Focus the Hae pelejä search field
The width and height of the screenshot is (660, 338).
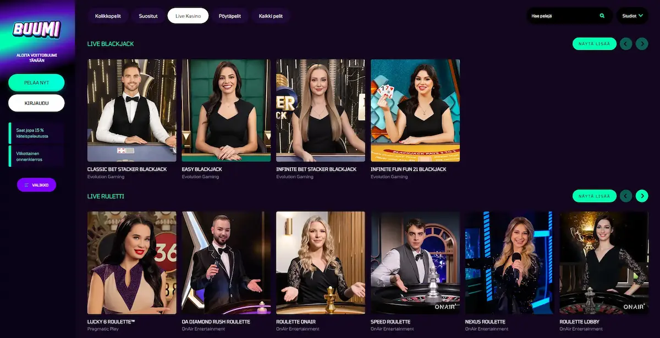point(563,16)
